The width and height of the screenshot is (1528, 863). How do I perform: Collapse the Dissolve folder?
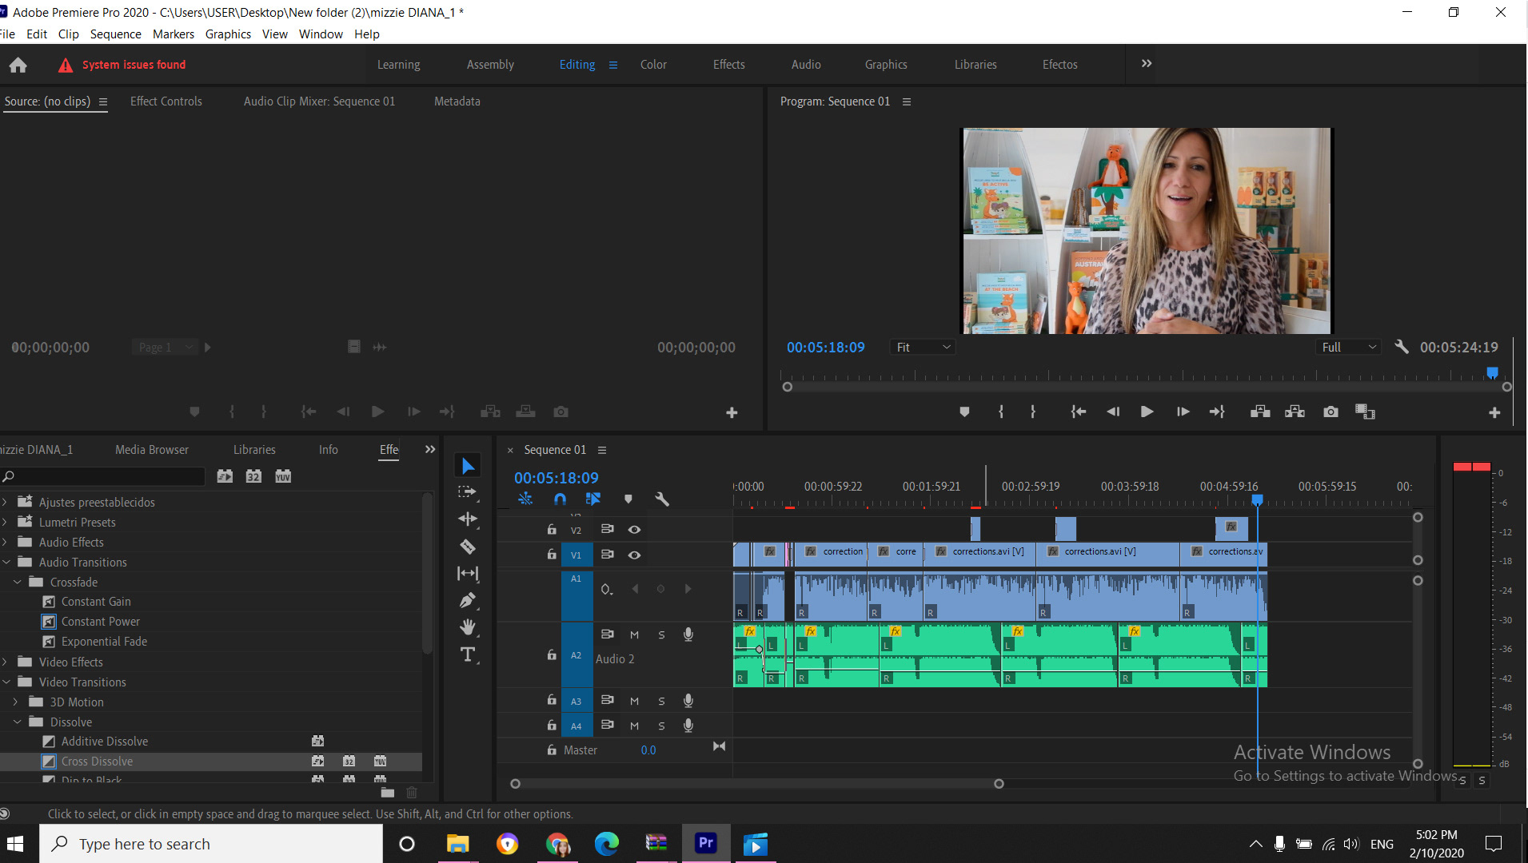(x=17, y=722)
